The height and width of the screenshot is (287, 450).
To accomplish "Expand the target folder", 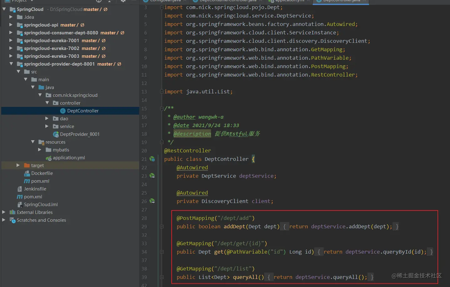I will pos(18,165).
